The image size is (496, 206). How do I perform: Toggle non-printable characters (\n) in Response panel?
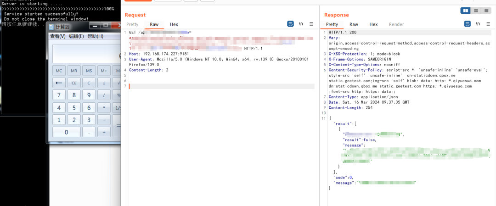[x=478, y=24]
